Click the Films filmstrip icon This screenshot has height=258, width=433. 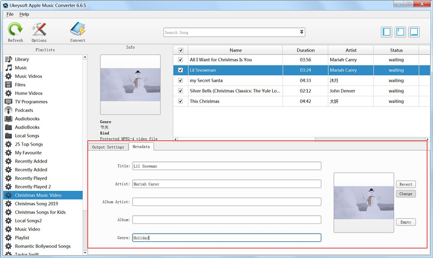coord(9,84)
